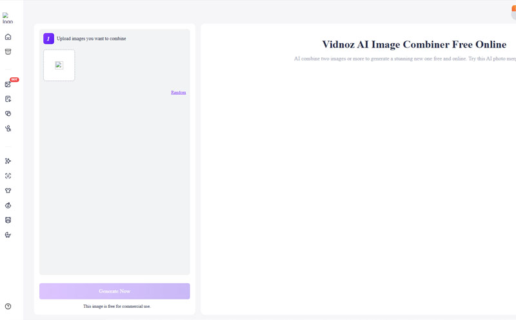
Task: Open the baby stroller icon in the sidebar
Action: (8, 235)
